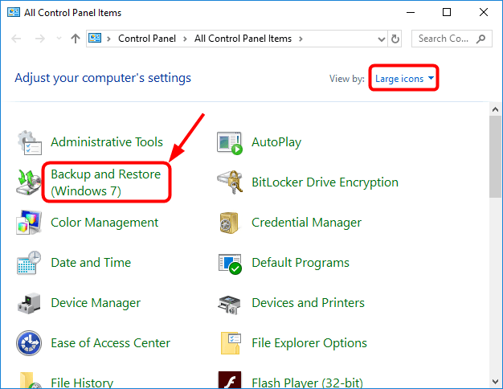The height and width of the screenshot is (389, 503).
Task: Open Devices and Printers link
Action: click(308, 303)
